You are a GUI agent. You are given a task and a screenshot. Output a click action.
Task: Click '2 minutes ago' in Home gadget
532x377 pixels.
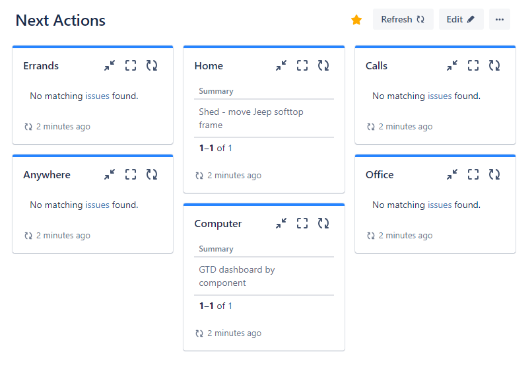pos(234,176)
